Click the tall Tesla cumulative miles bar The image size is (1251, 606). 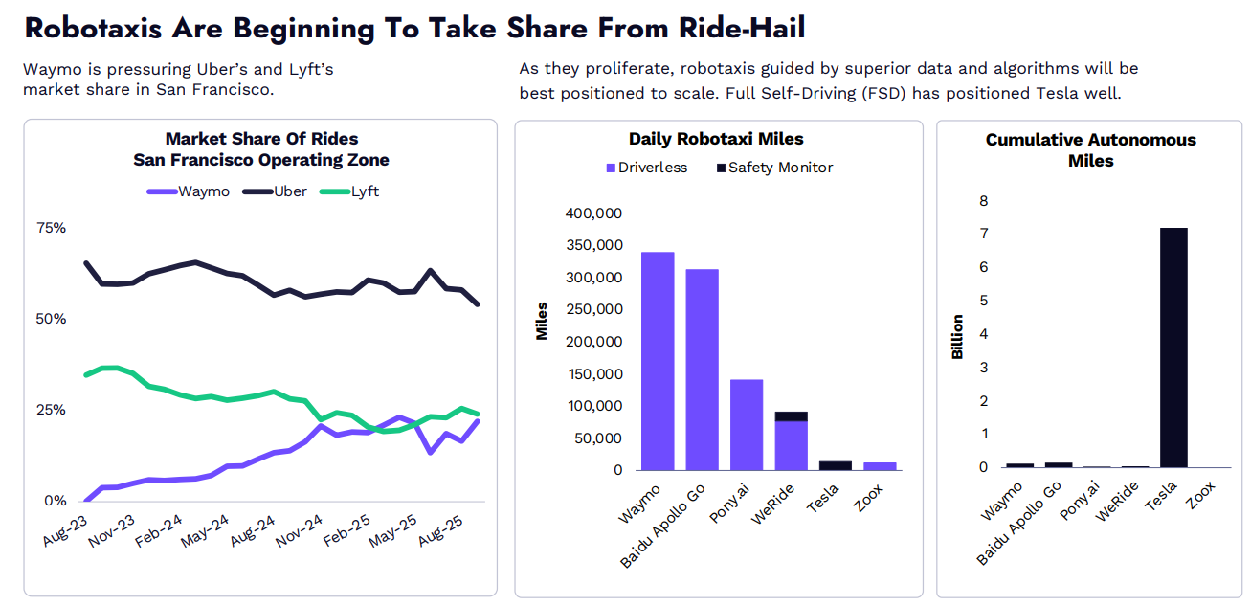1173,348
